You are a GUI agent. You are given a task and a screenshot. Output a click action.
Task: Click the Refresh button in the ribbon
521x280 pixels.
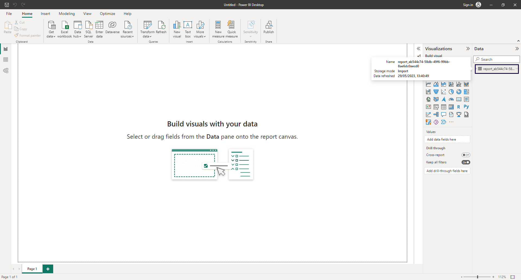click(161, 29)
